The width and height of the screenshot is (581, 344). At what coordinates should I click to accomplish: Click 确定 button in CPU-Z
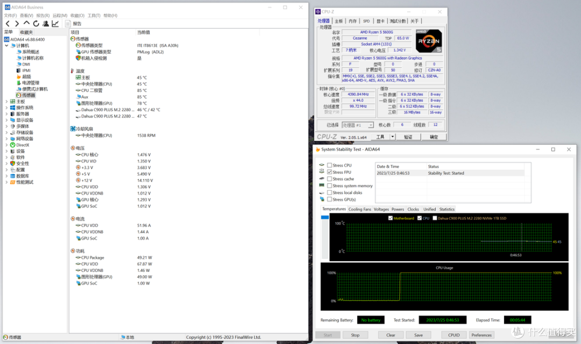[x=434, y=137]
